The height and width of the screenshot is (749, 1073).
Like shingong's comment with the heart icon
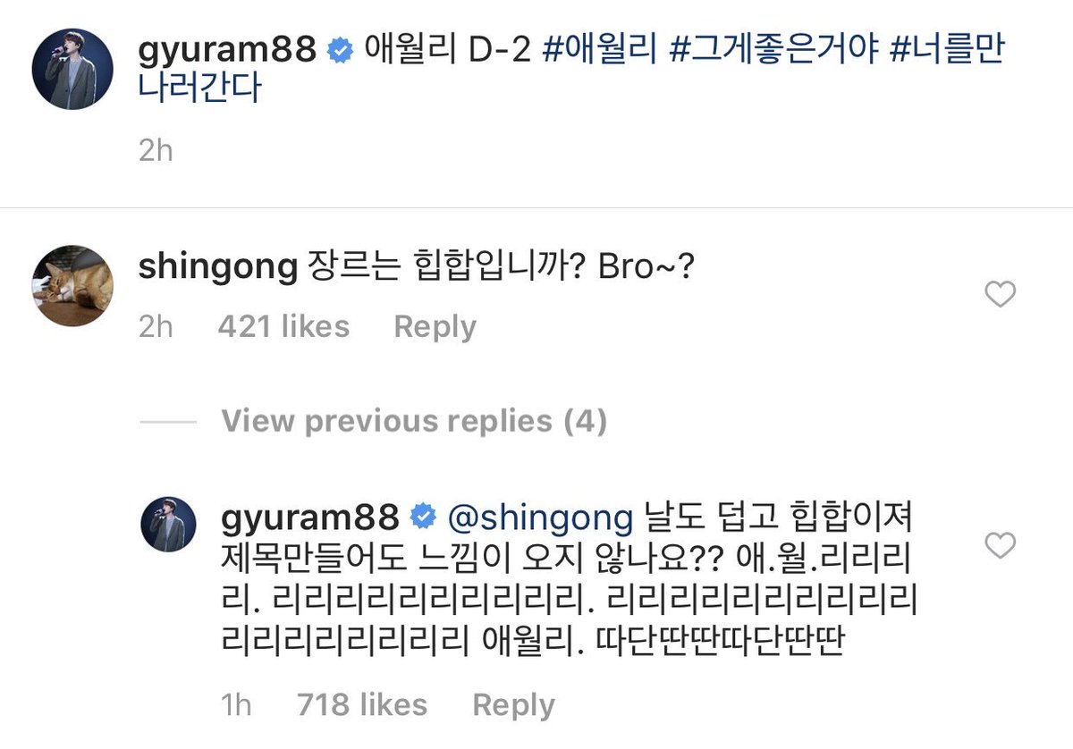(999, 294)
